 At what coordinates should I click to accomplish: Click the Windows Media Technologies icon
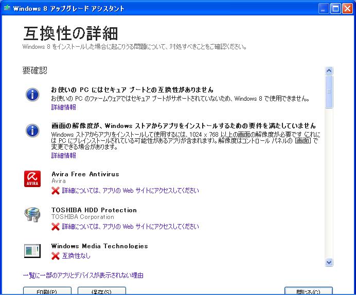[x=32, y=251]
